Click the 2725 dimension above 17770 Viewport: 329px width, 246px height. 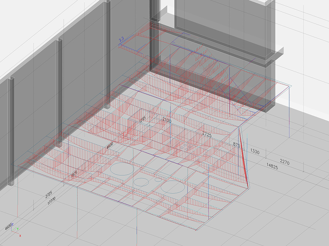[x=48, y=195]
